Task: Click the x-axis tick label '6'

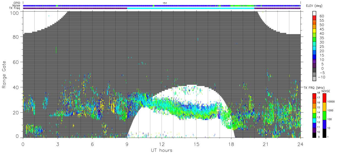Action: [92, 144]
